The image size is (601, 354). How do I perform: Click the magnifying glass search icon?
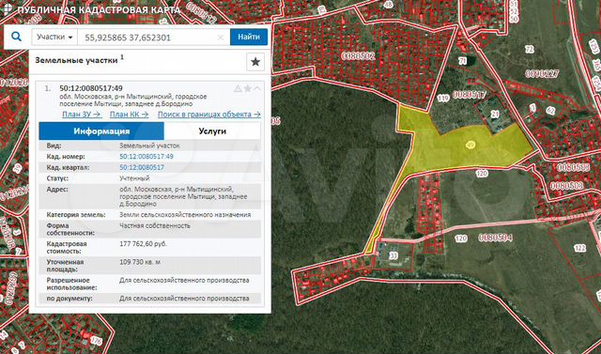coord(17,37)
